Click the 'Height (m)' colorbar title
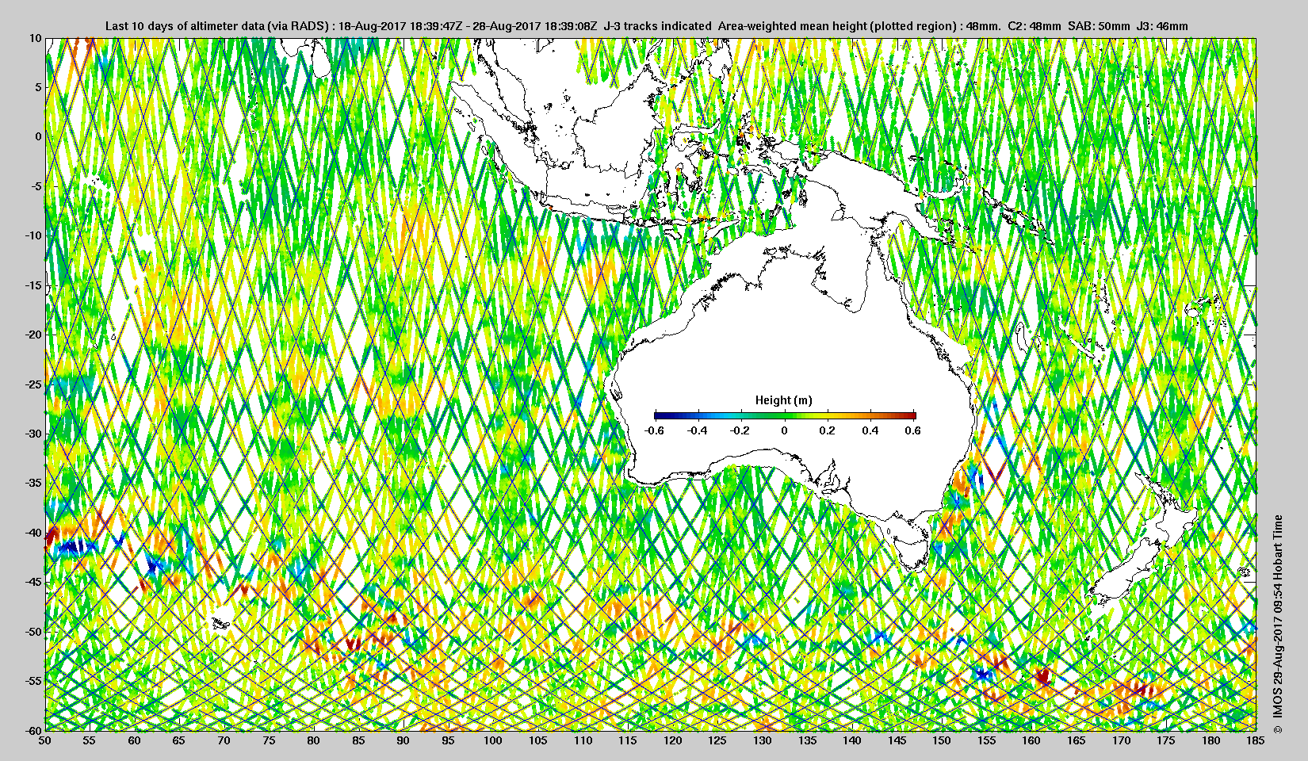Viewport: 1308px width, 761px height. (783, 400)
